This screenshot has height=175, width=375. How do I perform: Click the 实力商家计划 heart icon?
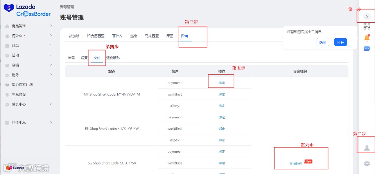pos(7,85)
